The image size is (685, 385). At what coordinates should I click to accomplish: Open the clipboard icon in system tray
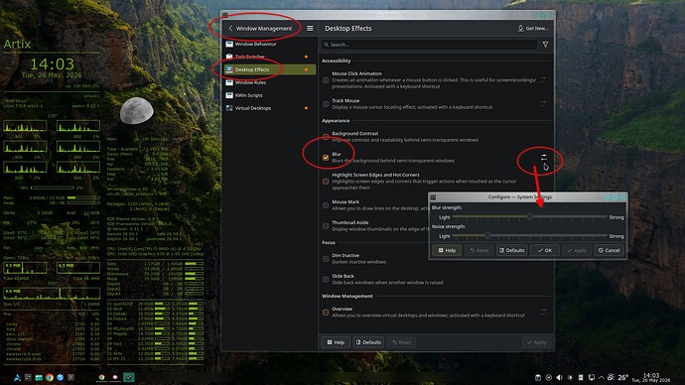tap(538, 378)
